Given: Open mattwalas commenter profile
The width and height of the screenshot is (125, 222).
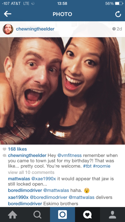Looking at the screenshot, I should tap(19, 179).
